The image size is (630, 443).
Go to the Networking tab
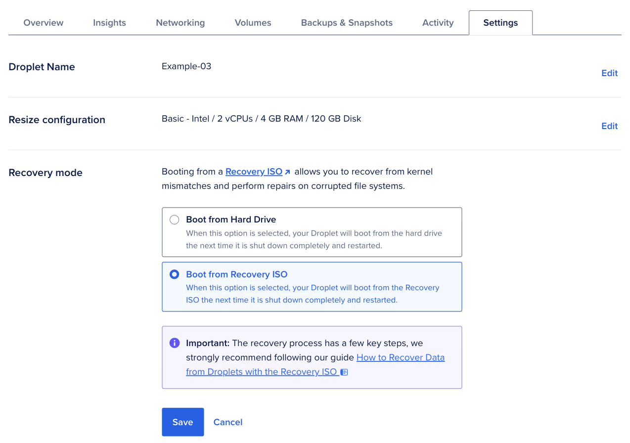click(x=180, y=23)
